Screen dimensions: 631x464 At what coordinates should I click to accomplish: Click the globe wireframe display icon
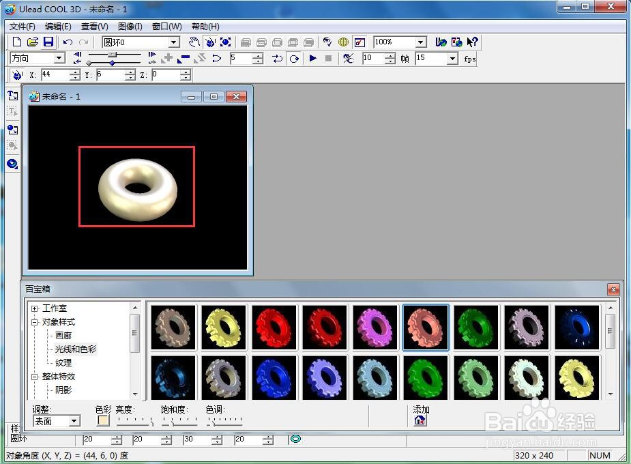[343, 42]
